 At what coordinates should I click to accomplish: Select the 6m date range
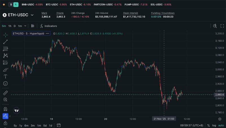[26, 125]
